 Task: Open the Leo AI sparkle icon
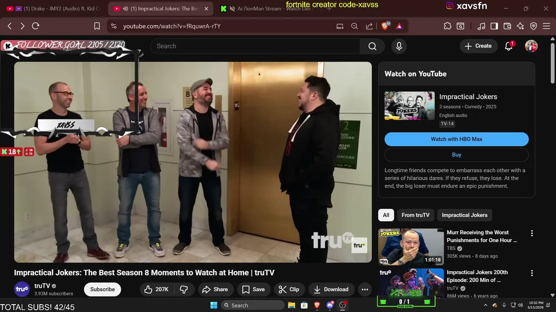click(520, 26)
